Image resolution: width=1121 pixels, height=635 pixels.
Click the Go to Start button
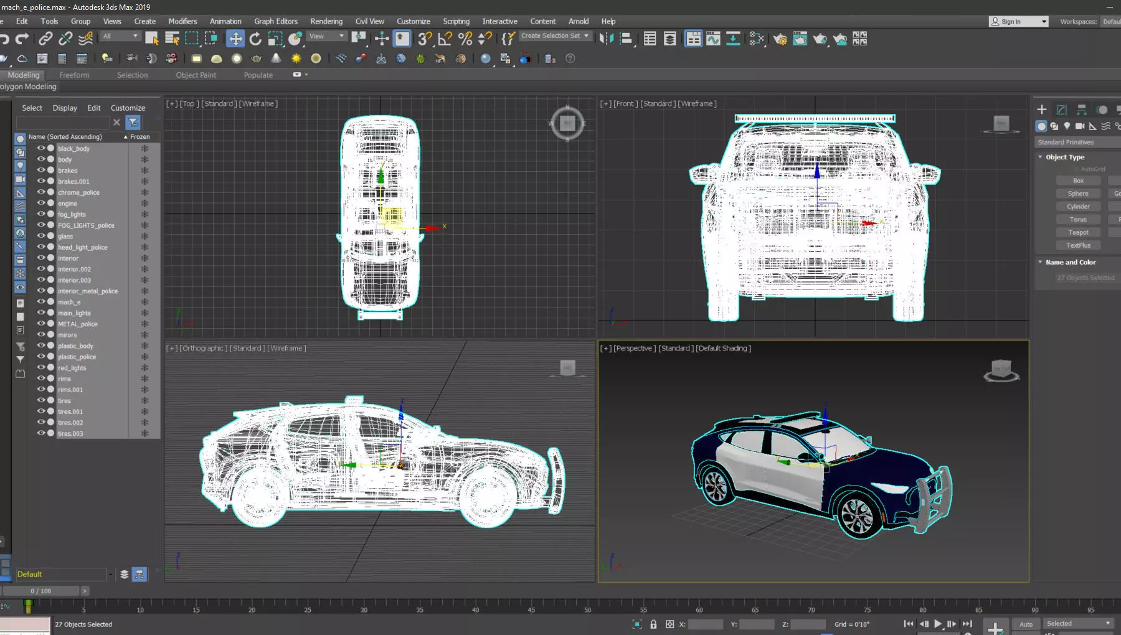[909, 624]
